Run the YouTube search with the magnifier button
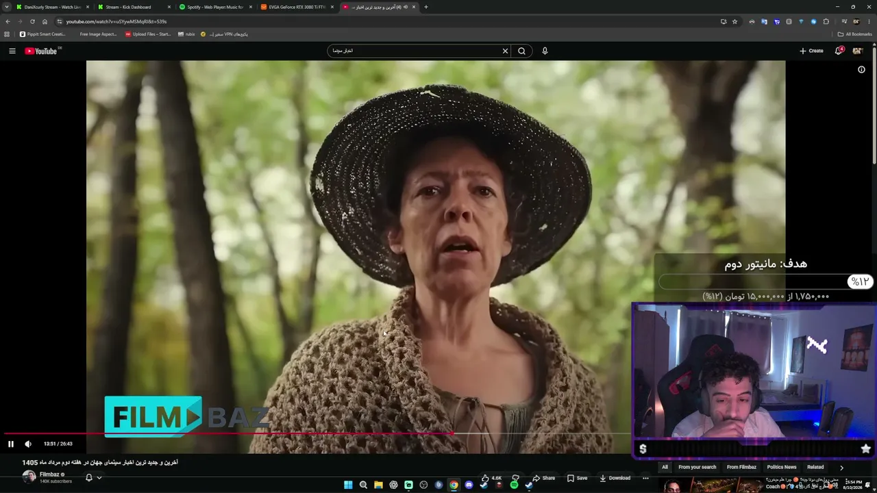The height and width of the screenshot is (493, 877). coord(522,51)
